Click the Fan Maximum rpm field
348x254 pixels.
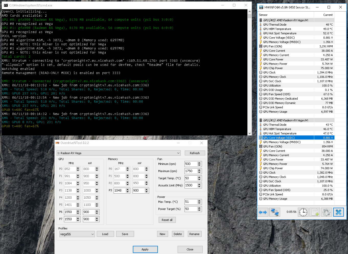point(191,171)
